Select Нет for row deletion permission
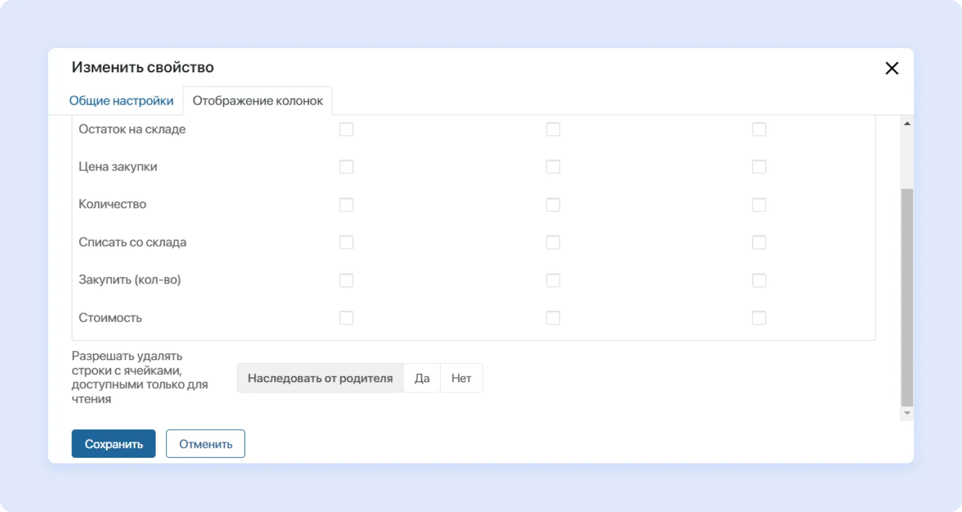 point(461,378)
